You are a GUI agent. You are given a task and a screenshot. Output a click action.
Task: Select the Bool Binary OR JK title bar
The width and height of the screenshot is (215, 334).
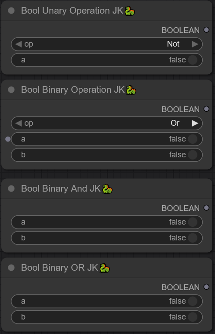click(x=107, y=268)
